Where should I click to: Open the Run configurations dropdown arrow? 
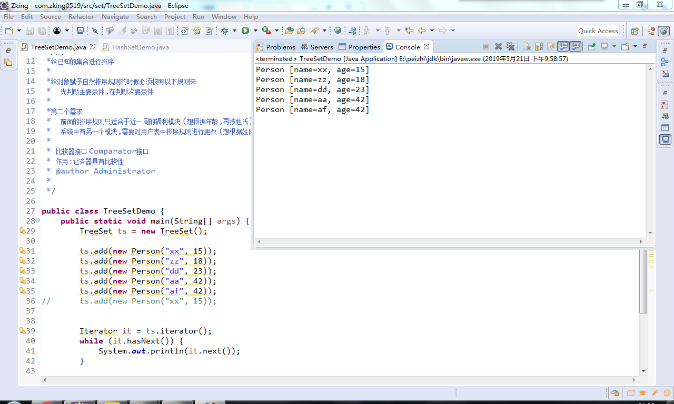coord(255,31)
